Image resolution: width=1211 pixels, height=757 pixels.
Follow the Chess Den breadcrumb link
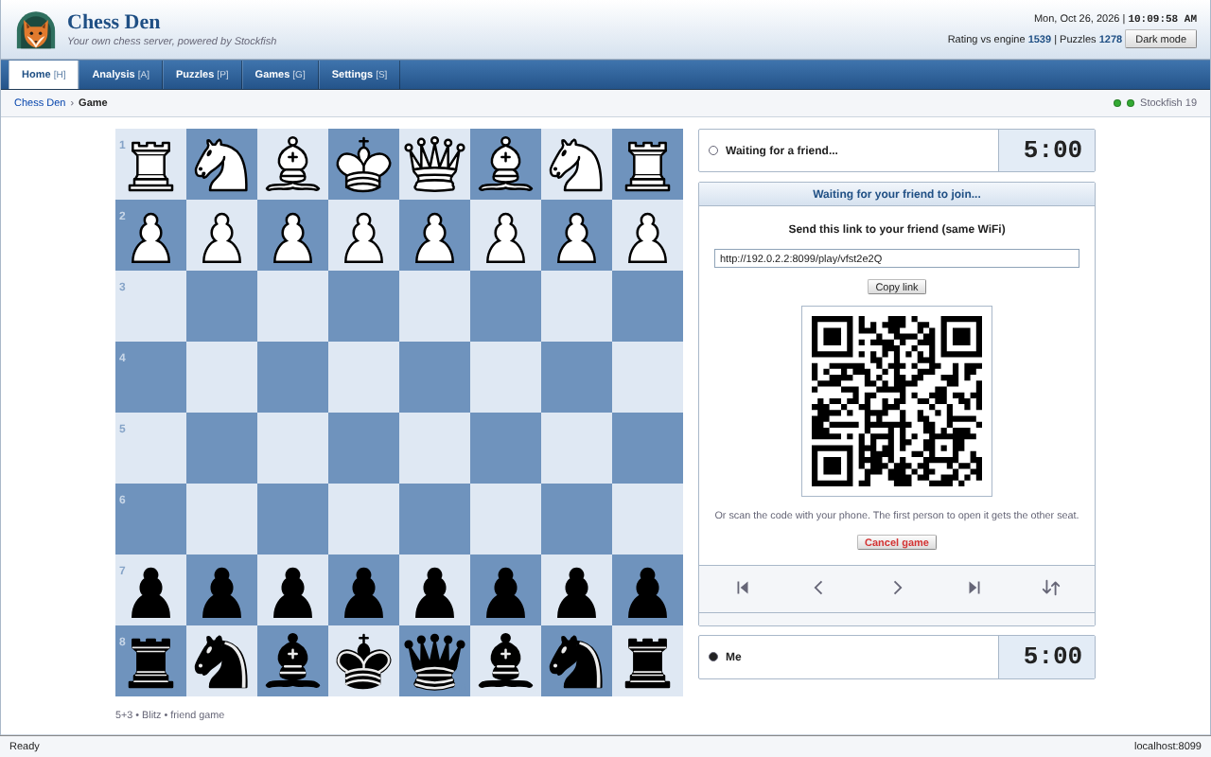40,102
